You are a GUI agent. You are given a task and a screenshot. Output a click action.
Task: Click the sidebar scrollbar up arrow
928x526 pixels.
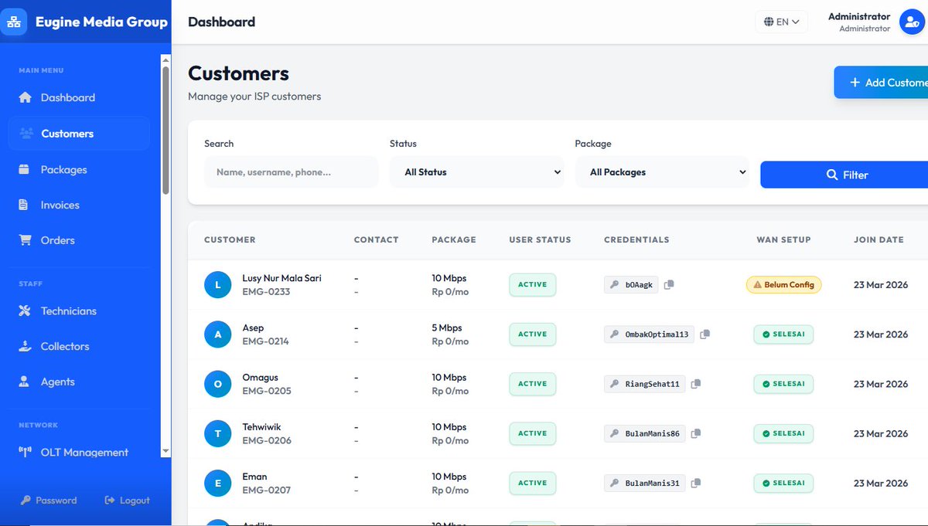click(x=165, y=59)
